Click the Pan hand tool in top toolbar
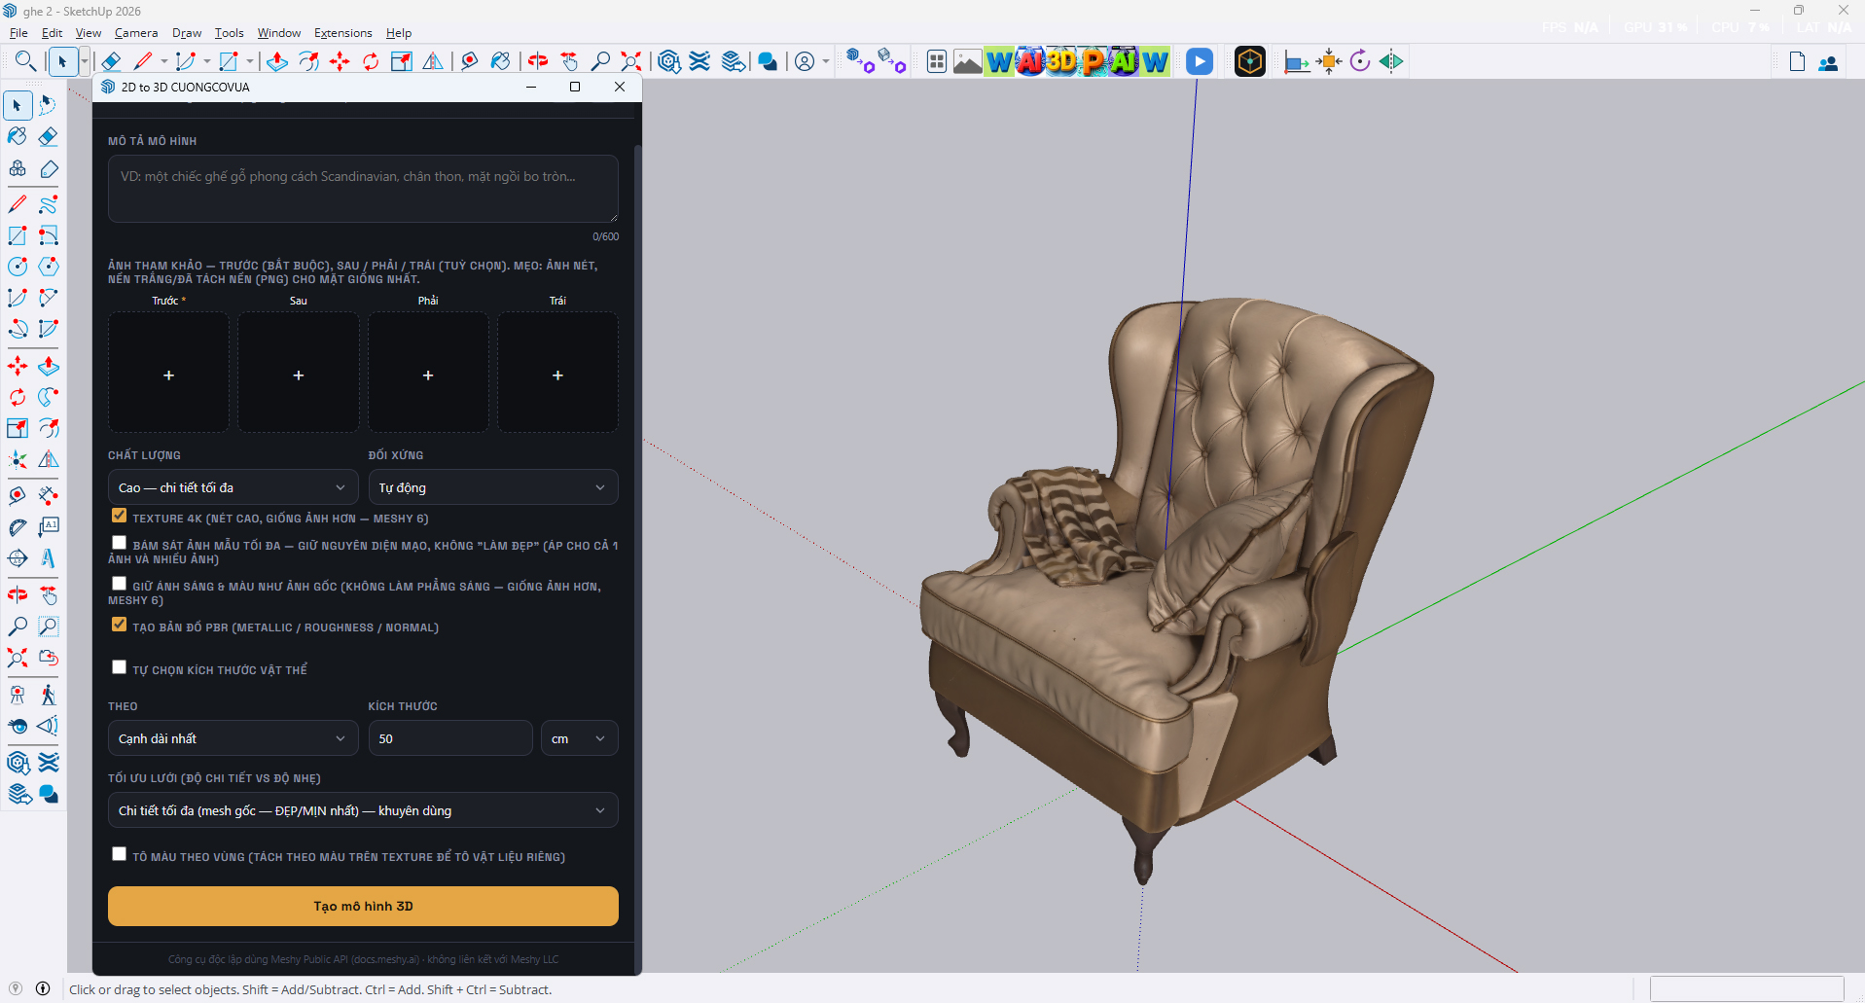This screenshot has height=1003, width=1865. click(x=569, y=61)
